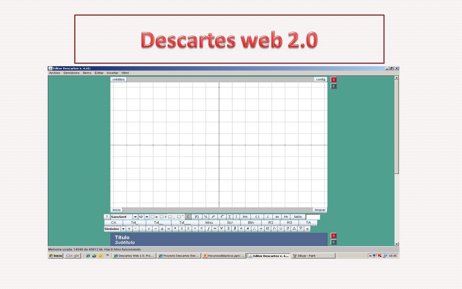This screenshot has width=462, height=289.
Task: Open the font size 12 dropdown
Action: click(147, 217)
